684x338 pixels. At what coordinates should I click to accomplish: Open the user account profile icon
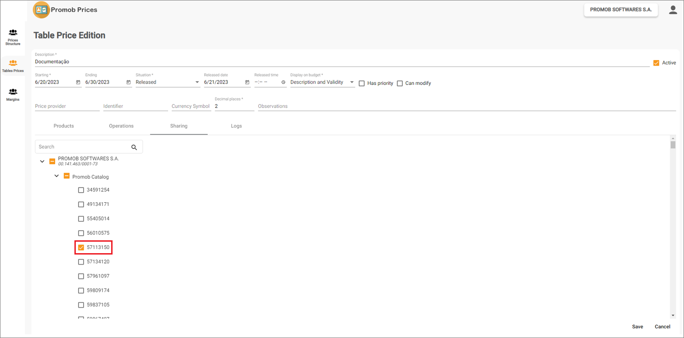click(673, 10)
